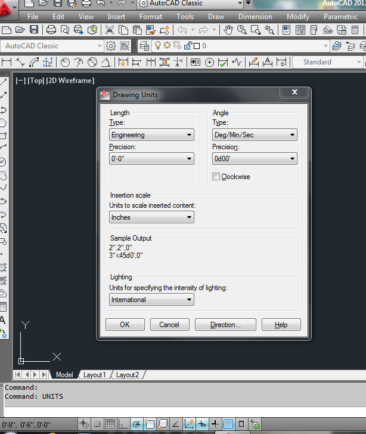The height and width of the screenshot is (434, 366).
Task: Open AutoCAD Classic workspace dropdown in title bar
Action: pyautogui.click(x=191, y=4)
